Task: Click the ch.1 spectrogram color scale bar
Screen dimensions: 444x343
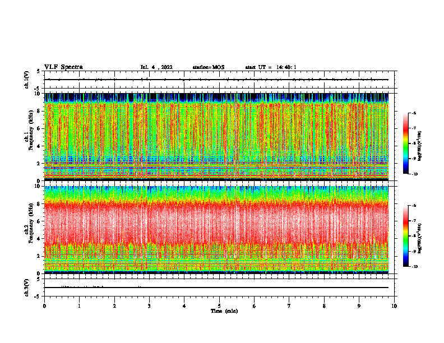Action: [x=405, y=143]
